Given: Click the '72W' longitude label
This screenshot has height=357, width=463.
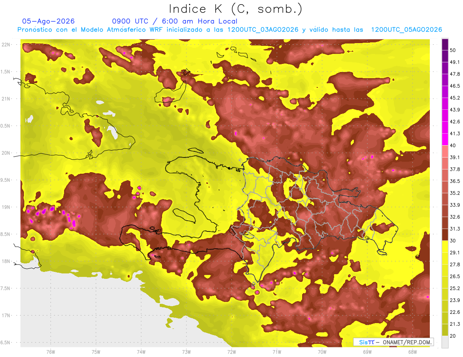Looking at the screenshot, I should [x=231, y=352].
